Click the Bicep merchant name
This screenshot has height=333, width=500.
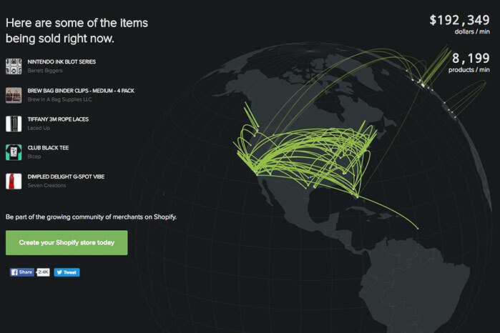(x=34, y=156)
